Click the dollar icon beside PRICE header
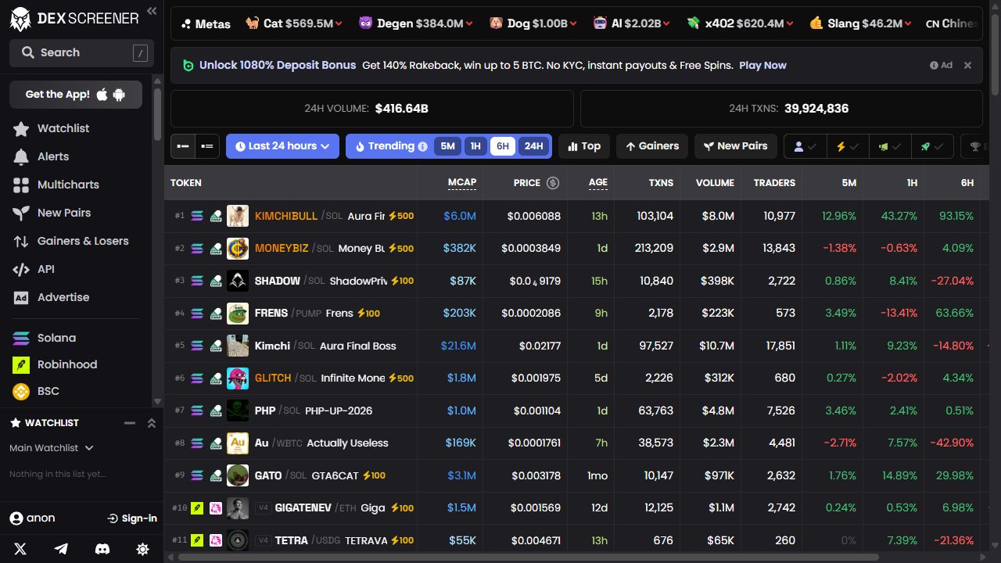 pos(553,183)
